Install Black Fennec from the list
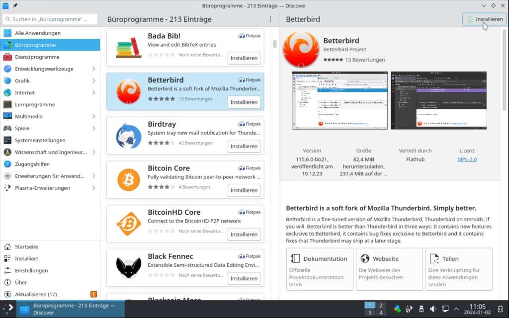The height and width of the screenshot is (318, 509). (244, 278)
